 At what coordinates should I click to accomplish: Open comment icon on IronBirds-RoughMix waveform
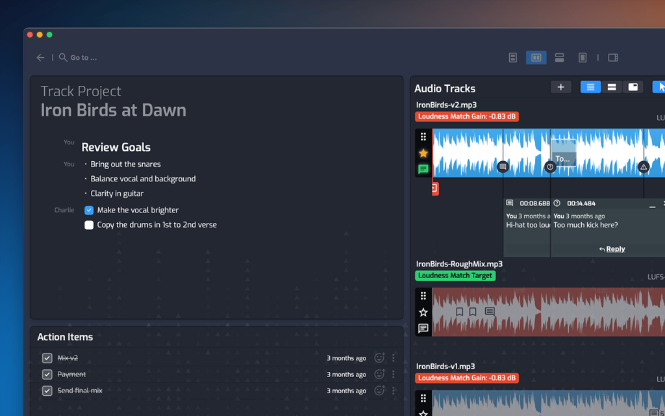(490, 312)
